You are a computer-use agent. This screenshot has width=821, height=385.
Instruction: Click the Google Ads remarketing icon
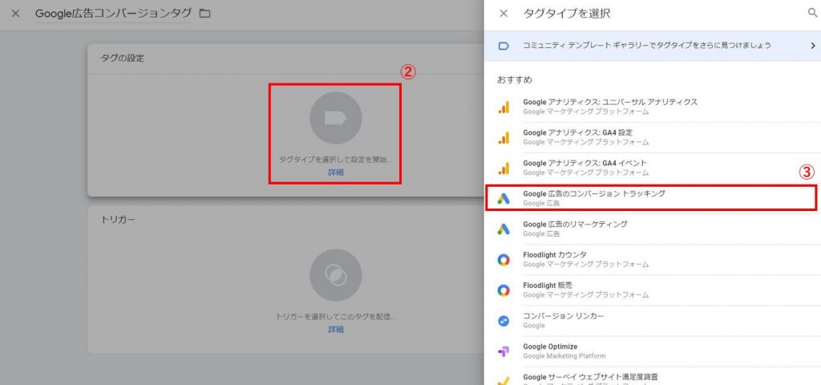pos(504,229)
